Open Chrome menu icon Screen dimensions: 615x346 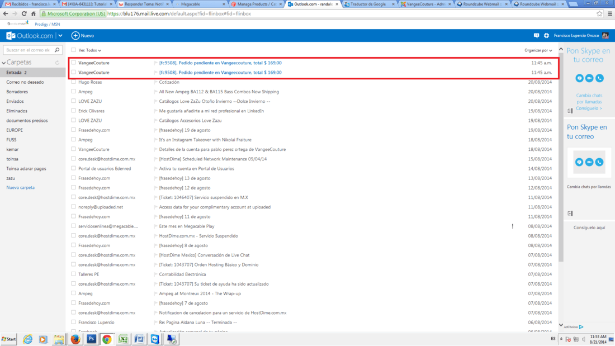610,14
